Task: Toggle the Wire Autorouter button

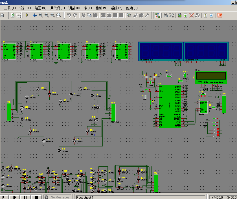Action: pos(157,15)
